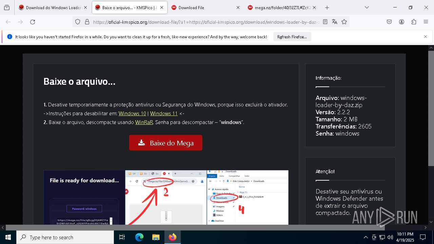This screenshot has height=244, width=434.
Task: Close the 'Download File' tab
Action: (x=238, y=7)
